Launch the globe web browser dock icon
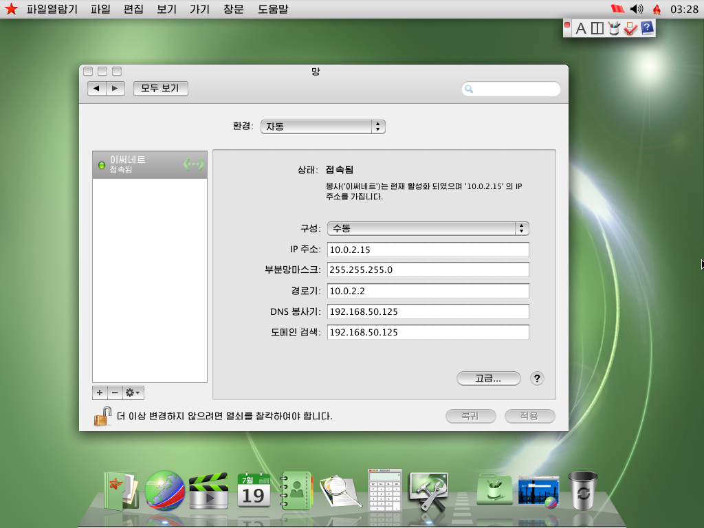 coord(165,490)
